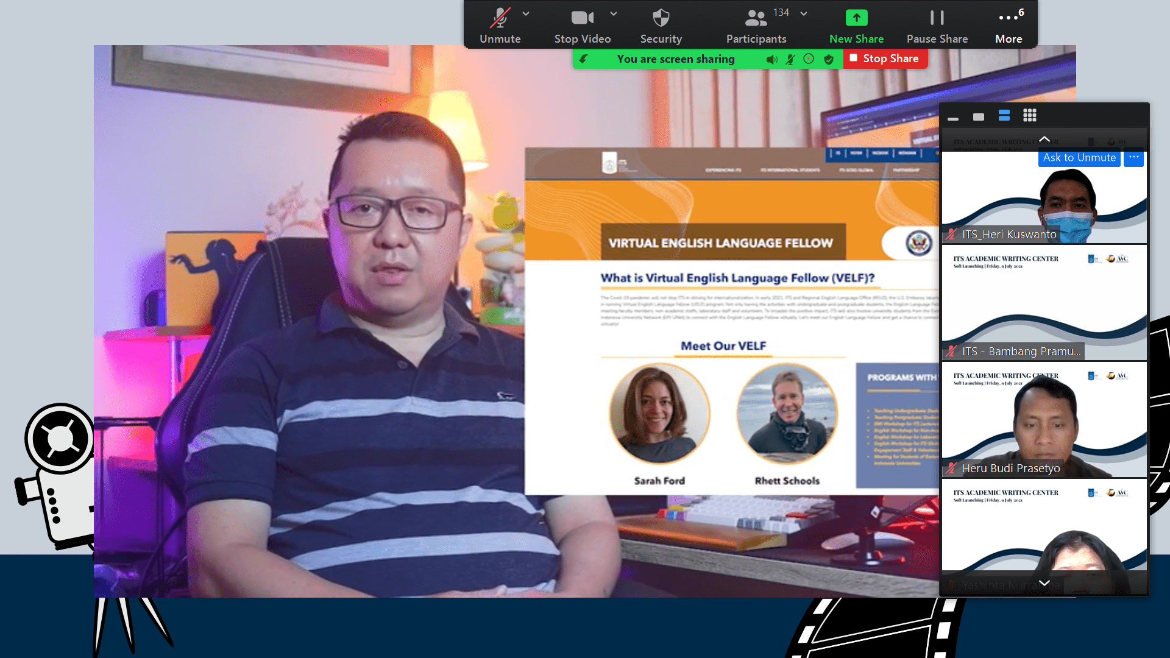Click Ask to Unmute on Heri Kuswanto
Image resolution: width=1170 pixels, height=658 pixels.
[1079, 158]
